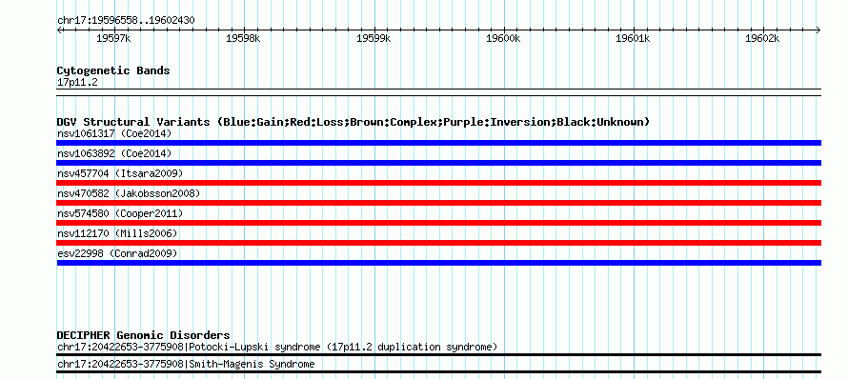Screen dimensions: 848x379
Task: Click the Cytogenetic Bands track title
Action: point(113,70)
